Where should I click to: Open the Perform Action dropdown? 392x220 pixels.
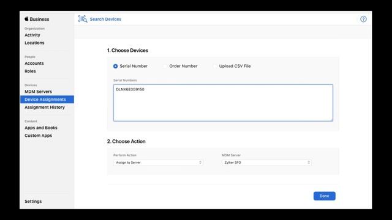[158, 163]
